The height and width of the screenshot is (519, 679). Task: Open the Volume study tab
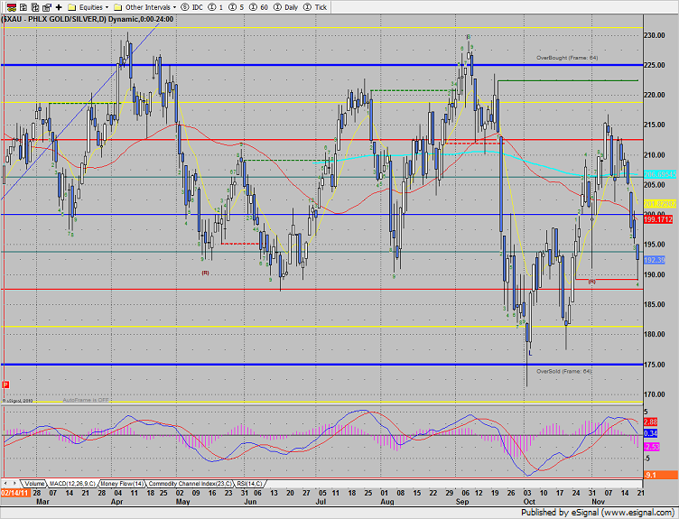[34, 484]
